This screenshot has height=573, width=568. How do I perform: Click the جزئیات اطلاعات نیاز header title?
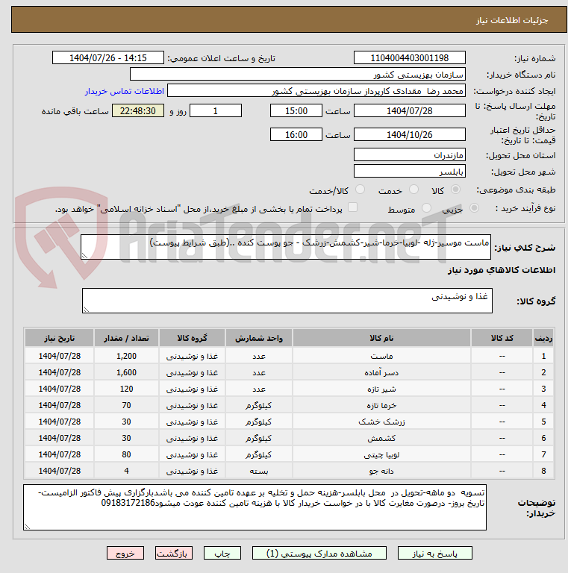pyautogui.click(x=512, y=20)
